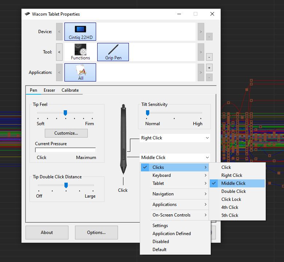Switch to the Pen tab
This screenshot has width=284, height=262.
[x=33, y=90]
